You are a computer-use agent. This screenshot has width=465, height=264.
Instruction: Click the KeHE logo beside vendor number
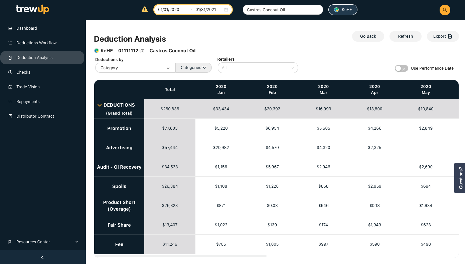pyautogui.click(x=97, y=51)
